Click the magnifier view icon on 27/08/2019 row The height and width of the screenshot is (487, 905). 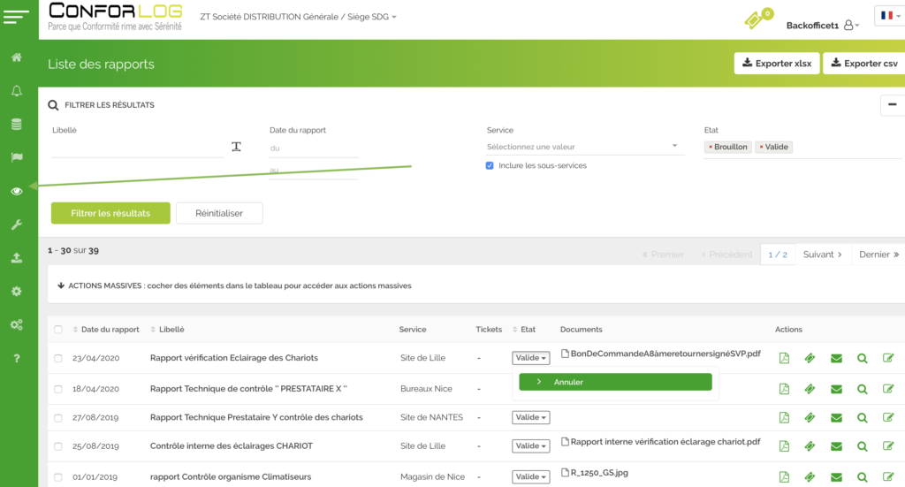click(863, 417)
